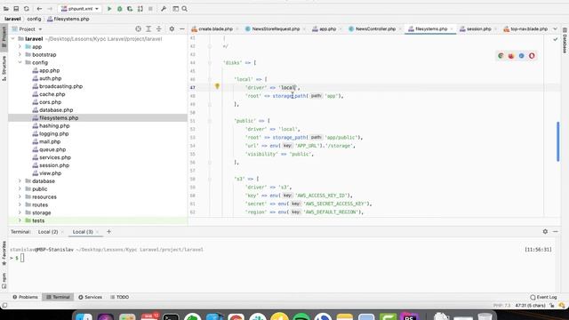Open Project panel gear options
Screen dimensions: 569x320
coord(172,28)
